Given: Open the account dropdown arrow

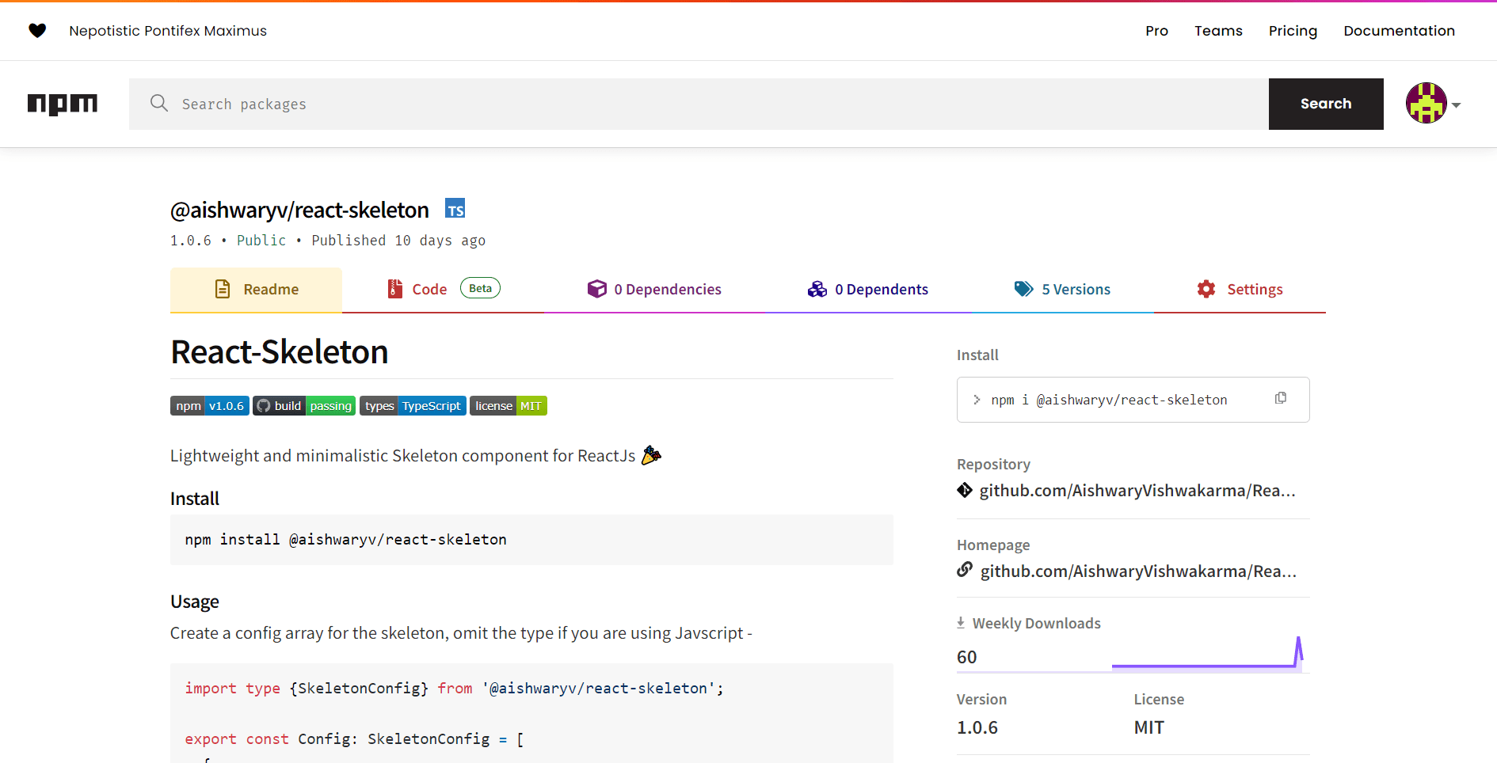Looking at the screenshot, I should pos(1456,105).
